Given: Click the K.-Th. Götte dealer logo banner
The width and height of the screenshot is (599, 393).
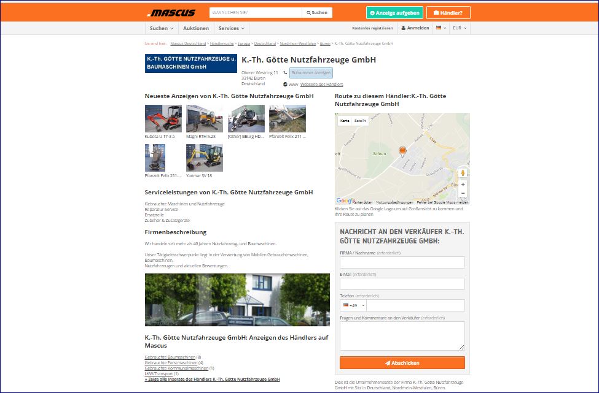Looking at the screenshot, I should (190, 63).
